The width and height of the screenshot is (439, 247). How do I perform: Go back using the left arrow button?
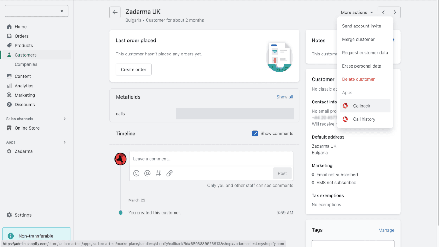click(115, 12)
